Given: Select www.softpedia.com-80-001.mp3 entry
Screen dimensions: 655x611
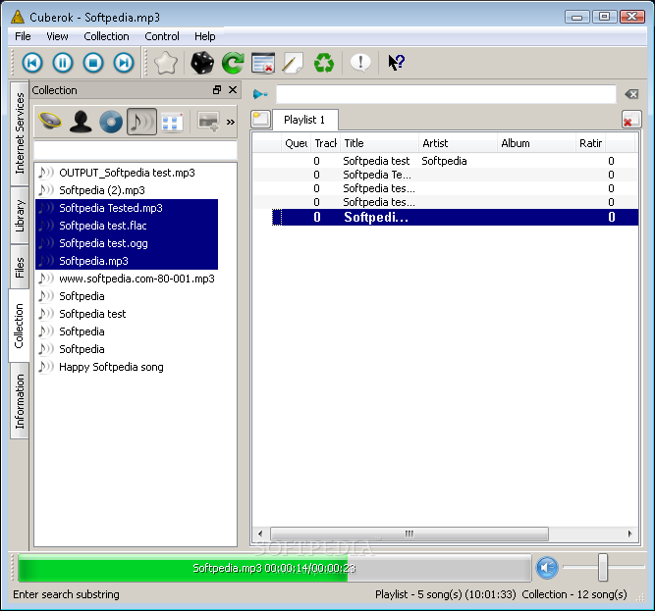Looking at the screenshot, I should (x=126, y=279).
